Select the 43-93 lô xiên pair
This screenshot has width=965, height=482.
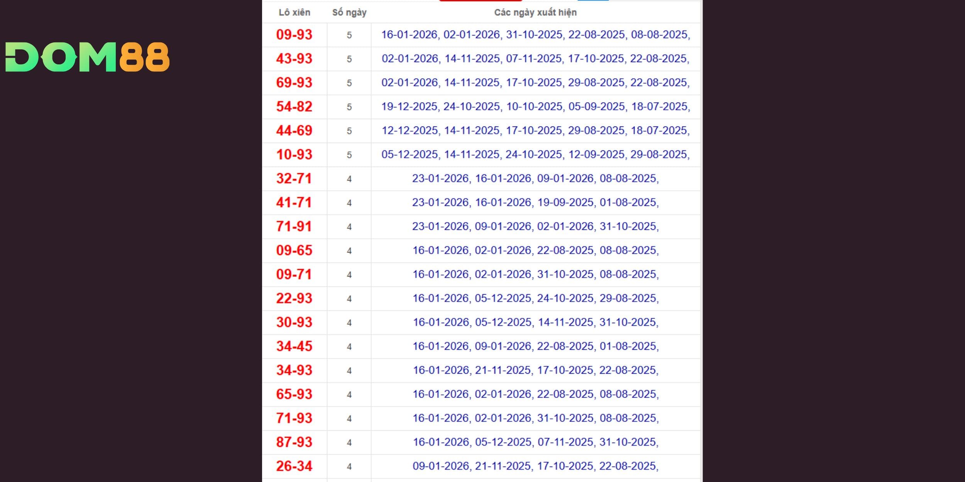click(x=294, y=59)
